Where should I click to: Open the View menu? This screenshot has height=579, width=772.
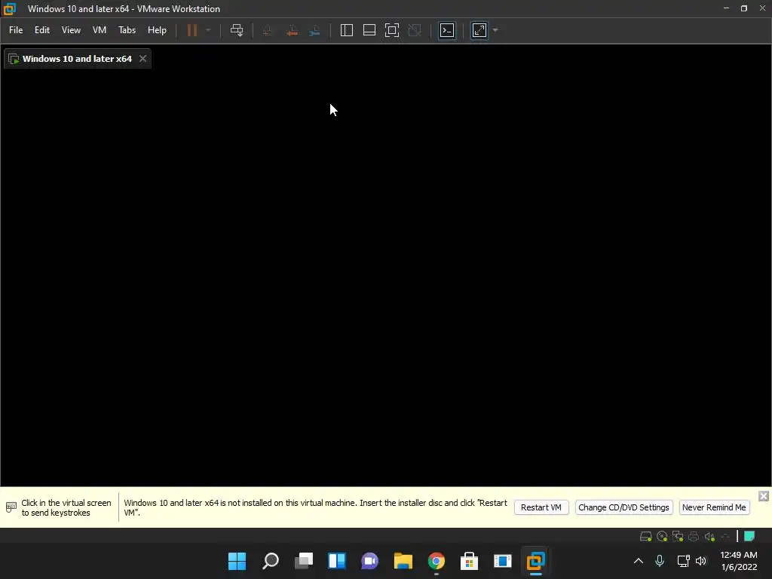click(71, 30)
